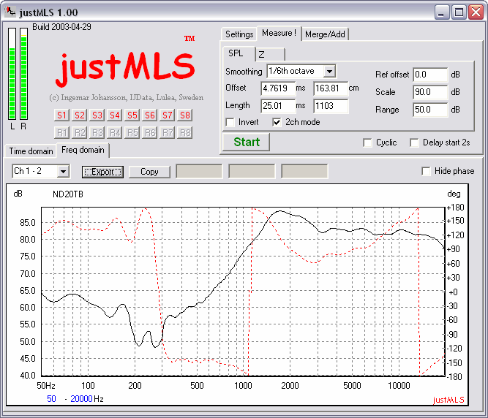
Task: Select the Freq domain tab
Action: (83, 150)
